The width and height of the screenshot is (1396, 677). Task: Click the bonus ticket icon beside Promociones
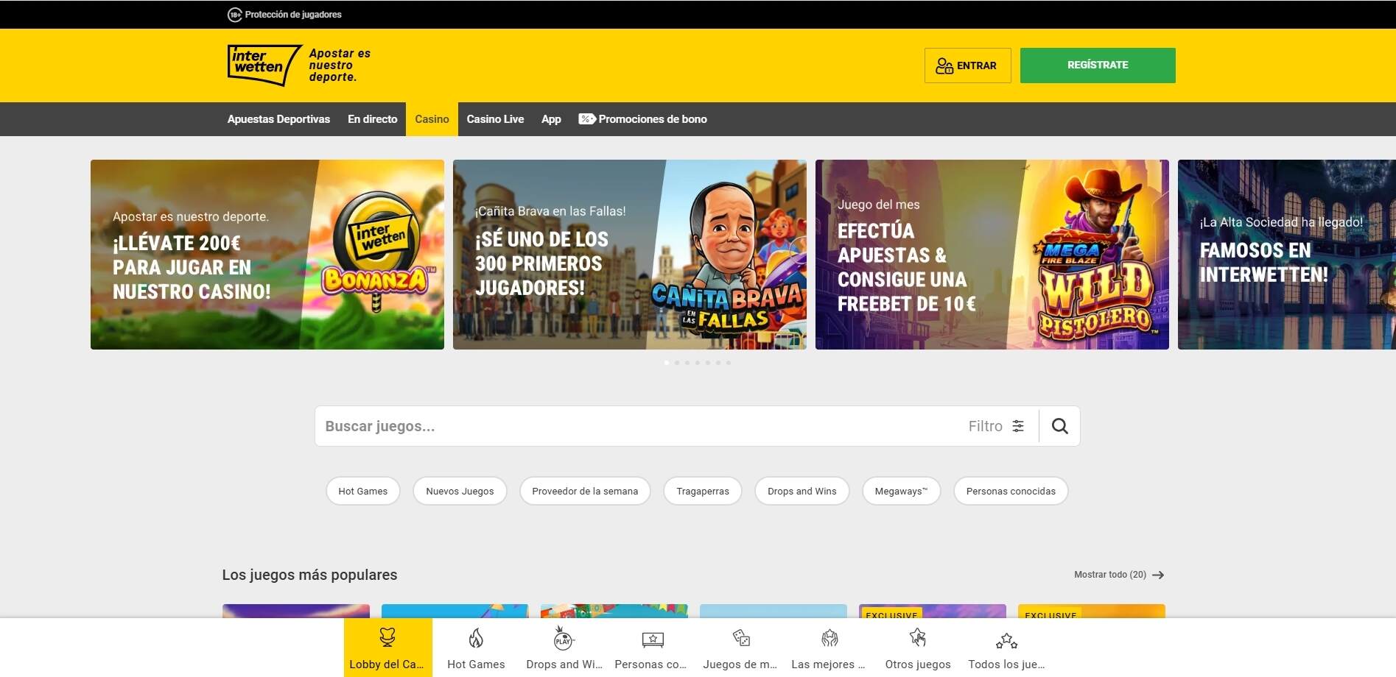coord(586,118)
